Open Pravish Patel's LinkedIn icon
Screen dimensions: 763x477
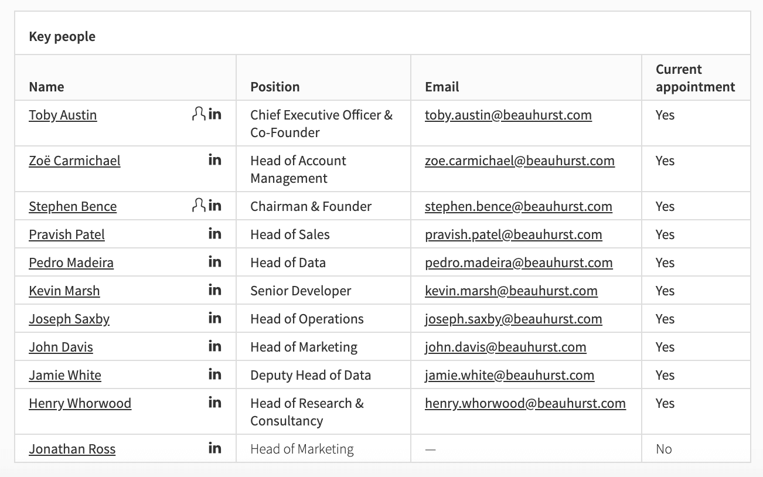click(215, 234)
